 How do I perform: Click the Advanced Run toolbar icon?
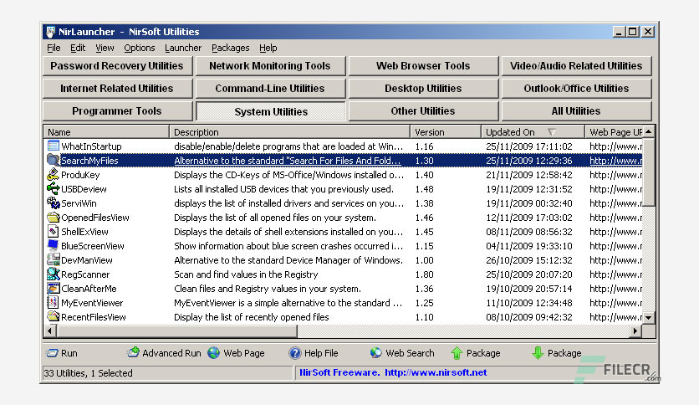click(133, 353)
